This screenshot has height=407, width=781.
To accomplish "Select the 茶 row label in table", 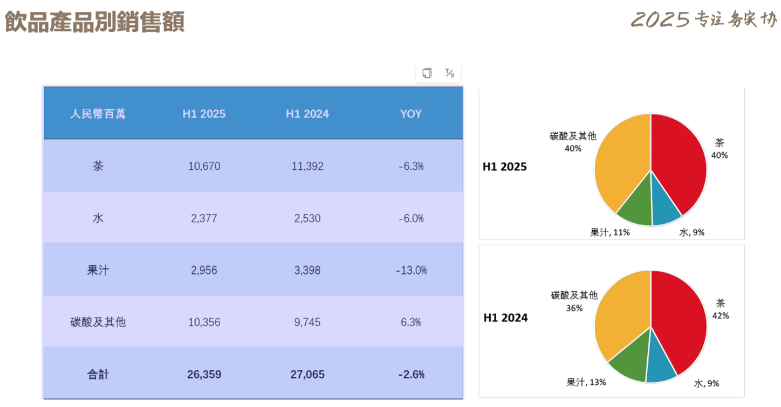I will click(x=98, y=166).
